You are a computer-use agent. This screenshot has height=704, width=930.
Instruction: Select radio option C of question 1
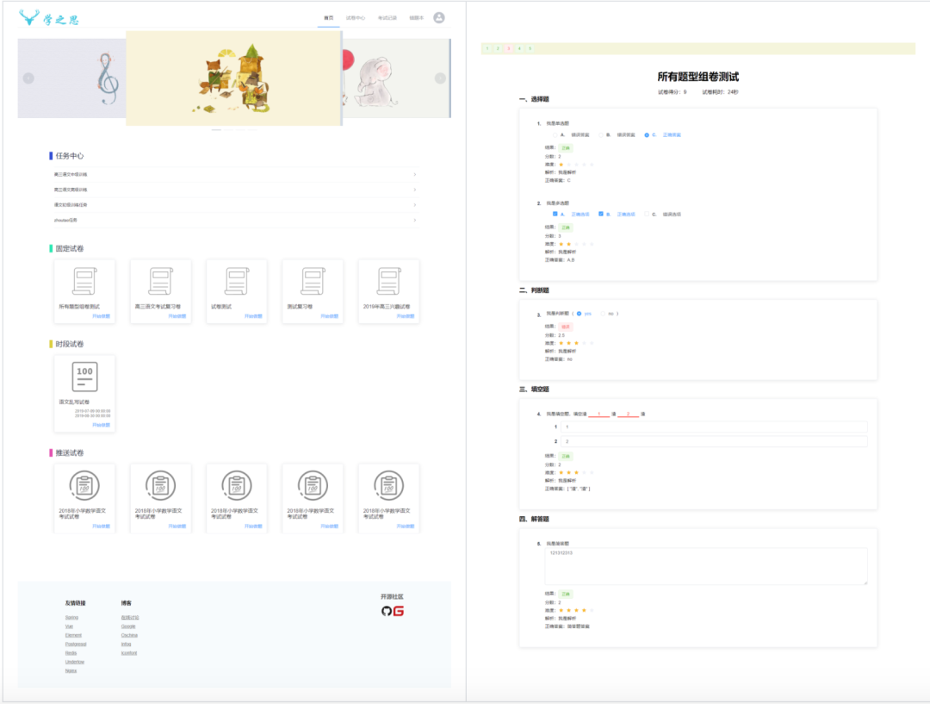(647, 135)
